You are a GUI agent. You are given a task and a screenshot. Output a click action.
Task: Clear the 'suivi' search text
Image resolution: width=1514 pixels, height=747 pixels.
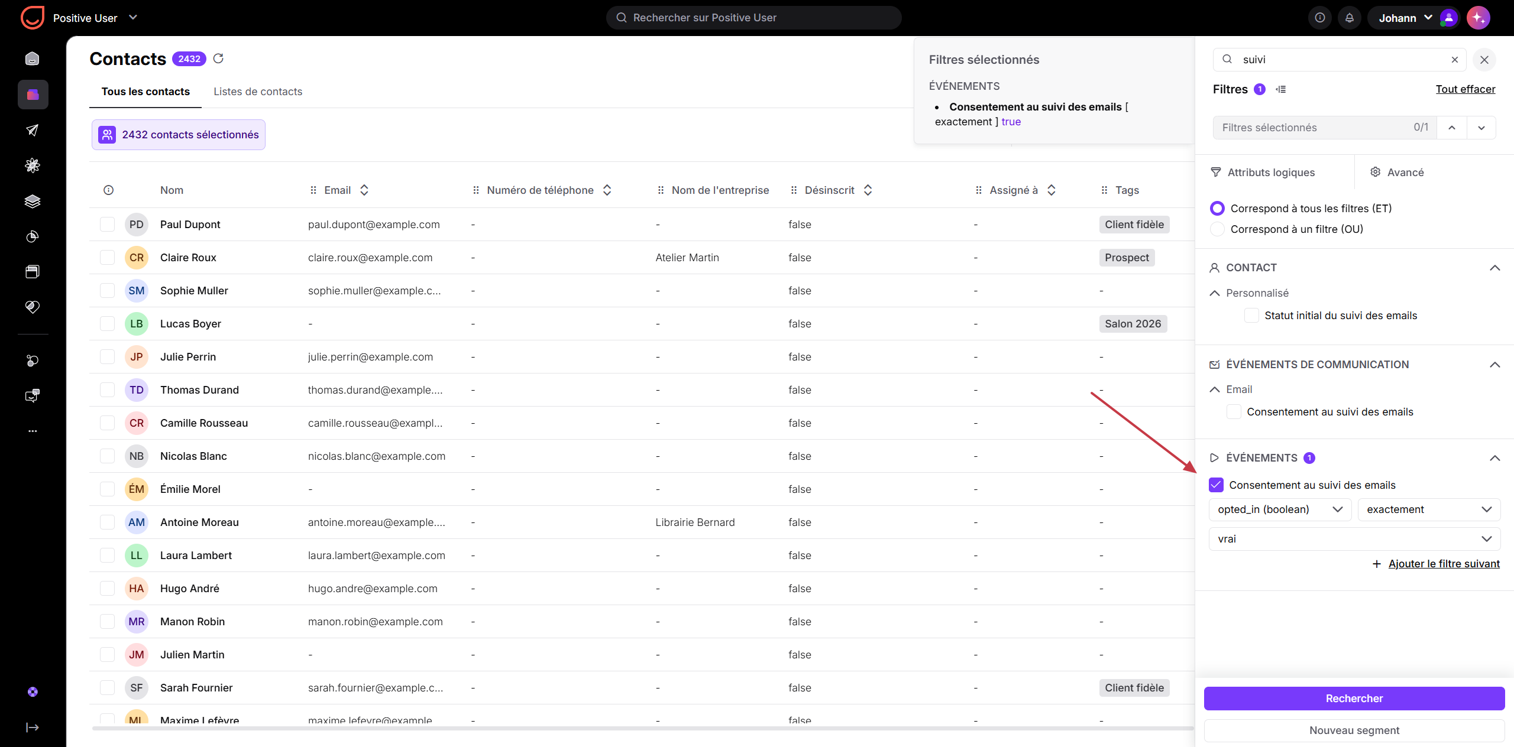[1455, 60]
